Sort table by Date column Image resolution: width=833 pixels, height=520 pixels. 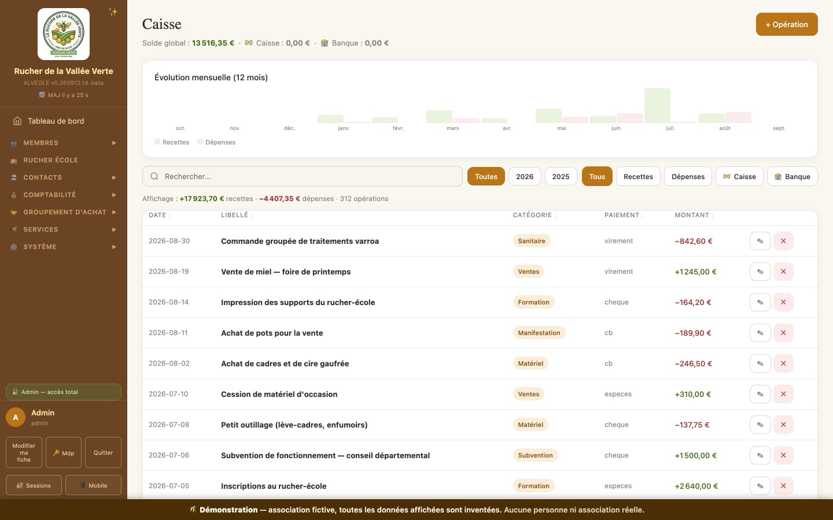pos(160,215)
